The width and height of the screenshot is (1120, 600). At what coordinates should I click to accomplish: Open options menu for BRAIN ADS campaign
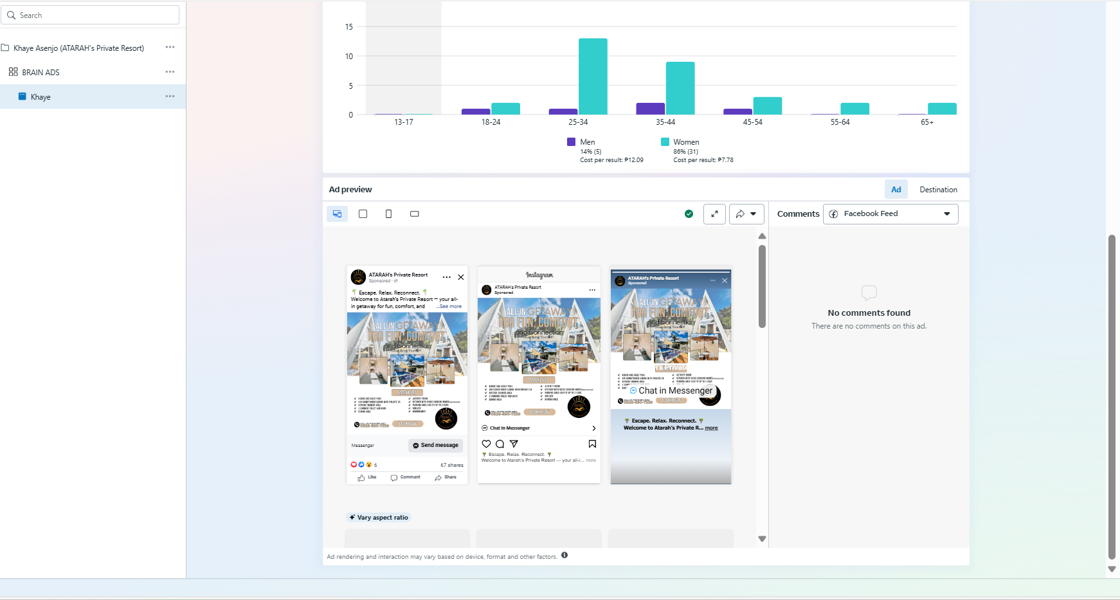(170, 72)
